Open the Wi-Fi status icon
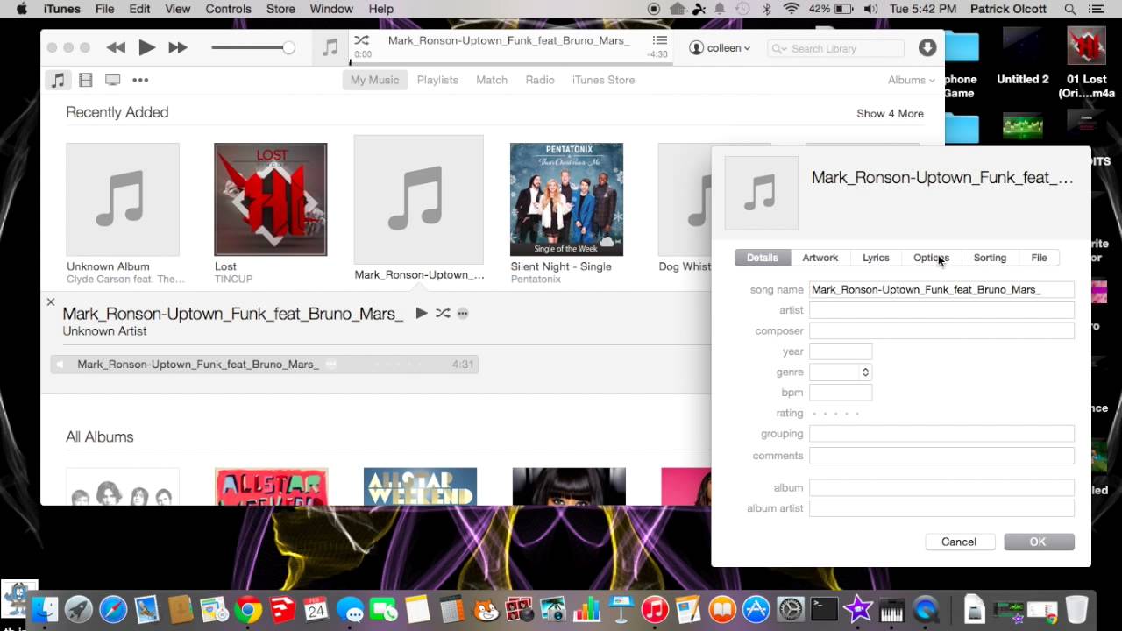Viewport: 1122px width, 631px height. point(791,9)
